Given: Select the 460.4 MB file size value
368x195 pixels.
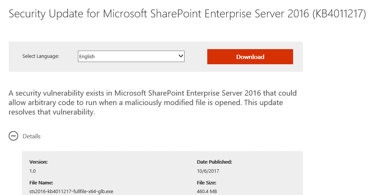Looking at the screenshot, I should [207, 192].
